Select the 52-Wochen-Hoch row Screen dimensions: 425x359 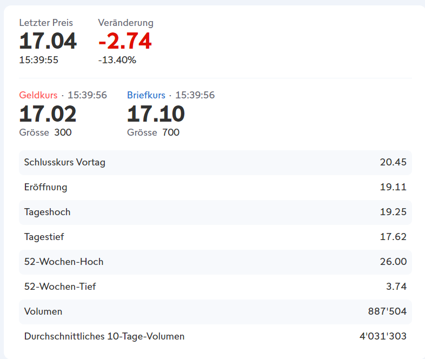tap(215, 262)
